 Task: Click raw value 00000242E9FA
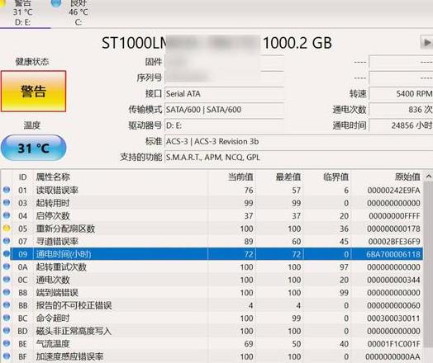tap(394, 191)
